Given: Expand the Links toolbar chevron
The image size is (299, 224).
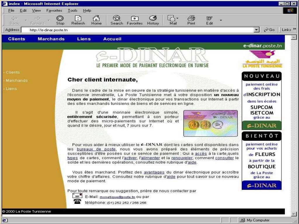Looking at the screenshot, I should coord(295,29).
